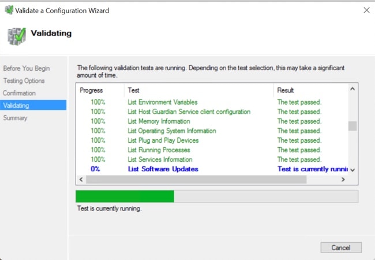Select the List Plug and Play Devices row
375x260 pixels.
(212, 140)
